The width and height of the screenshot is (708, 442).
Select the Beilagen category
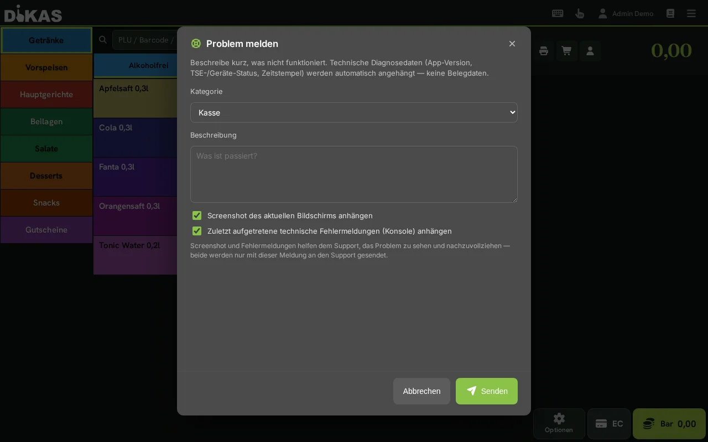[46, 122]
